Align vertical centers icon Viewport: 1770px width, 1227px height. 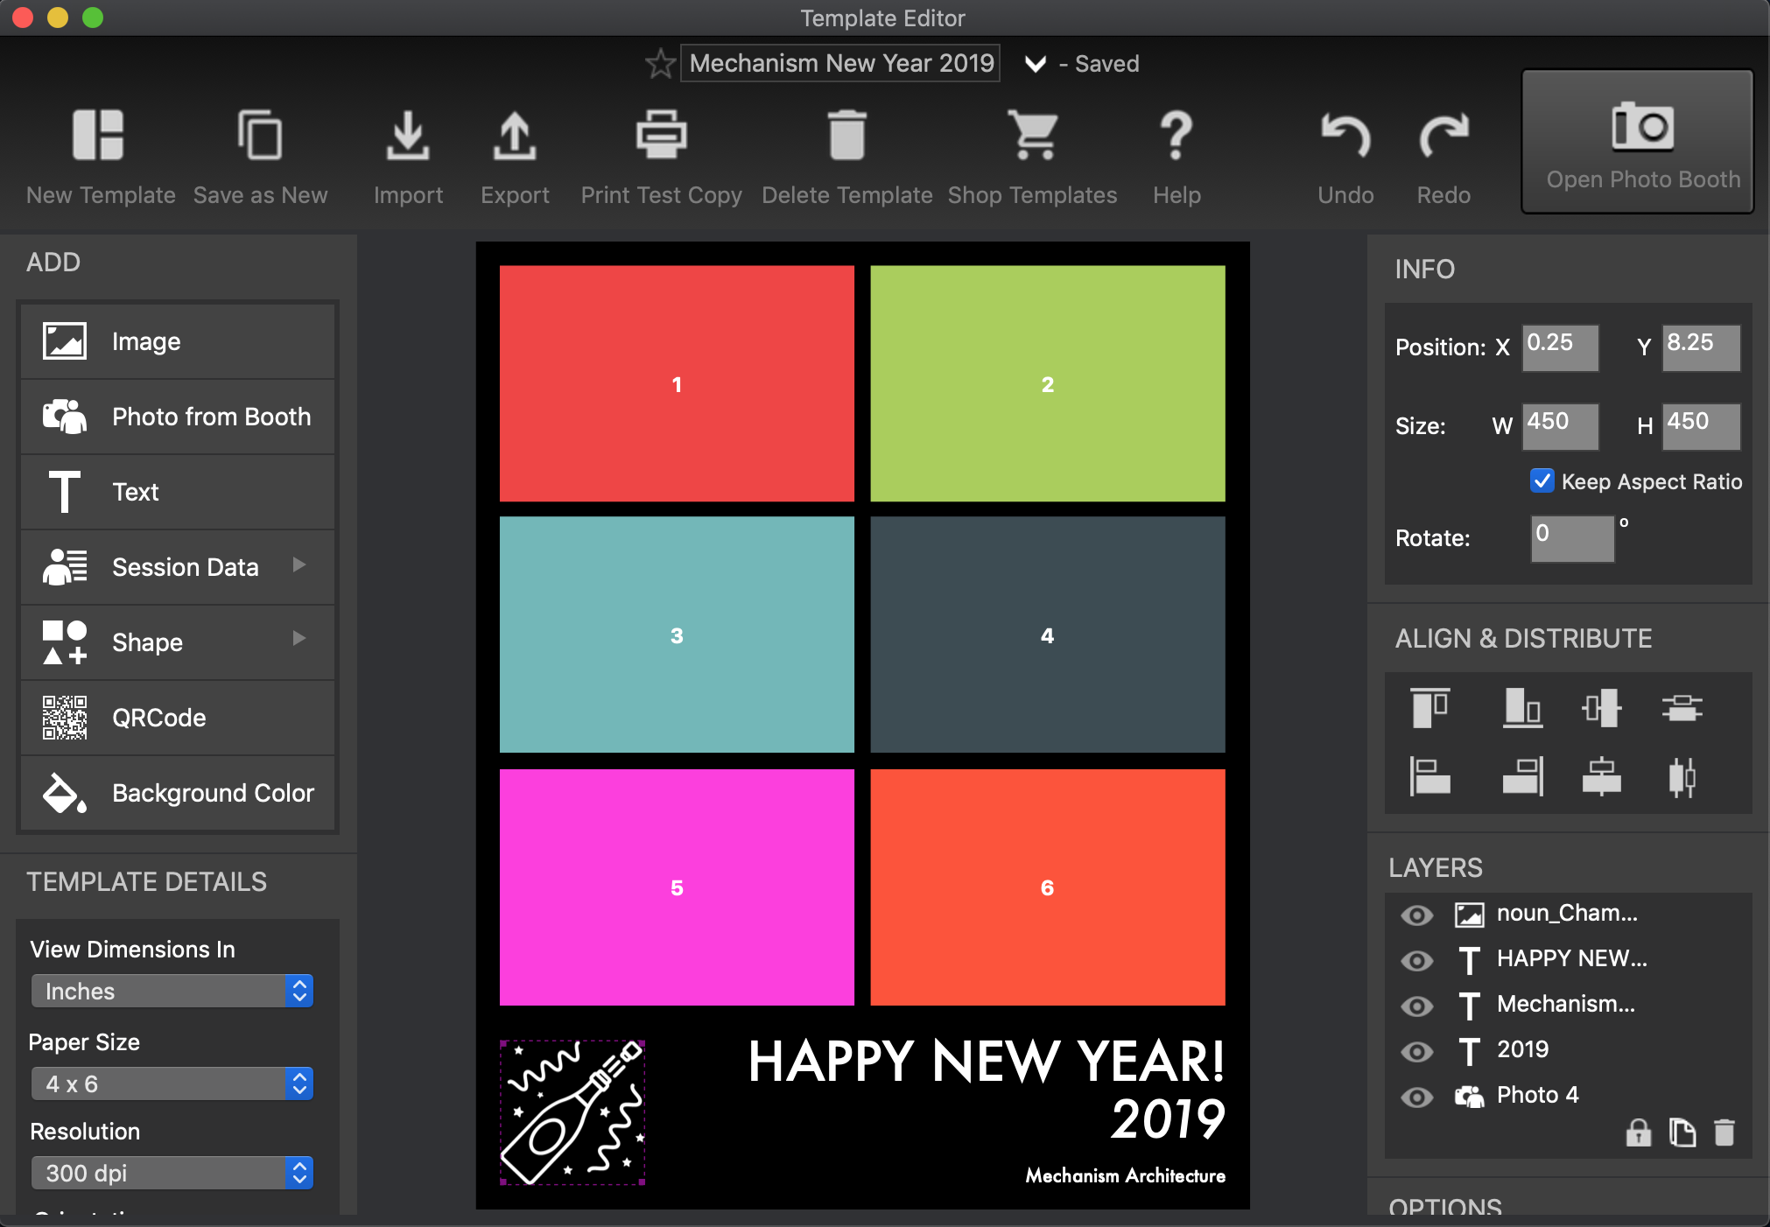point(1602,707)
